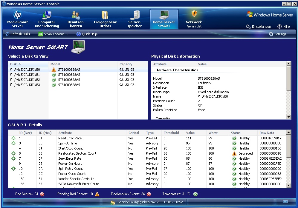Sort SMART details by Status column
298x208 pixels.
pos(243,133)
